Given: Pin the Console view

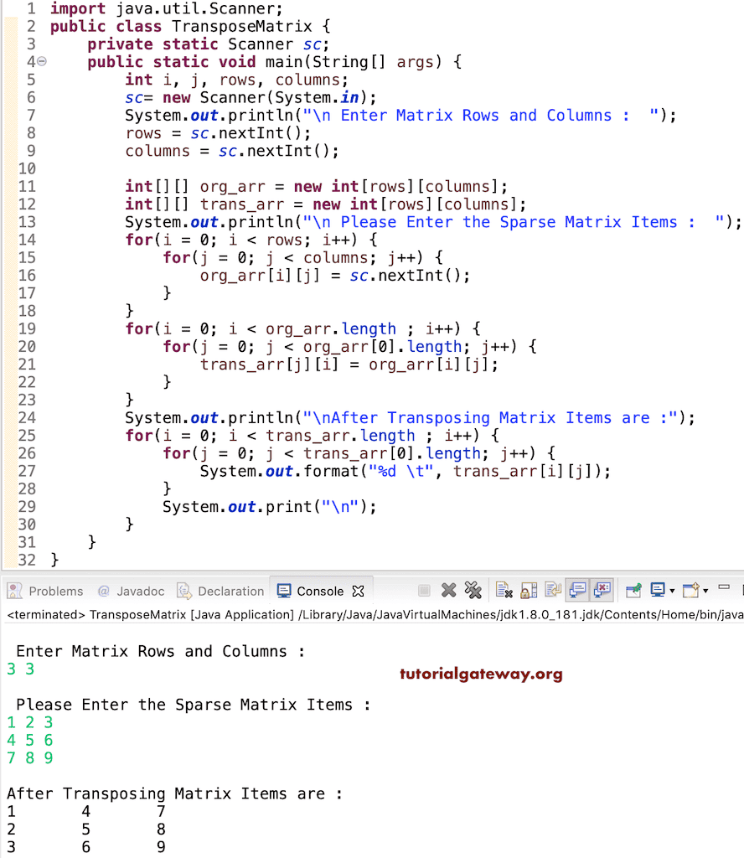Looking at the screenshot, I should [633, 591].
